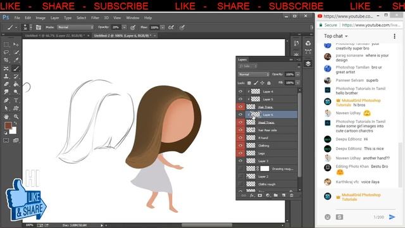The height and width of the screenshot is (228, 405).
Task: Hide the Hair Trace layer
Action: 240,107
